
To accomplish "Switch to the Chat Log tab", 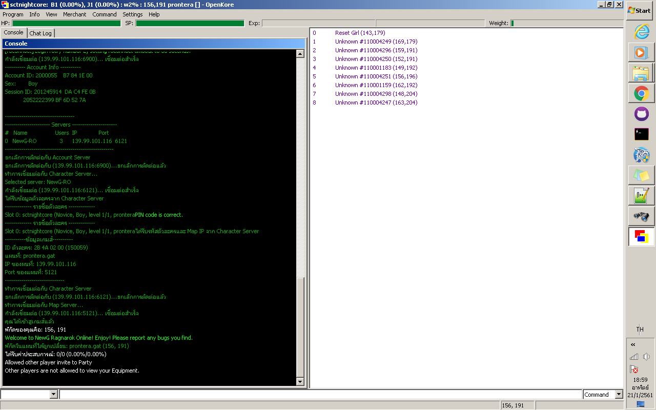I will coord(40,33).
